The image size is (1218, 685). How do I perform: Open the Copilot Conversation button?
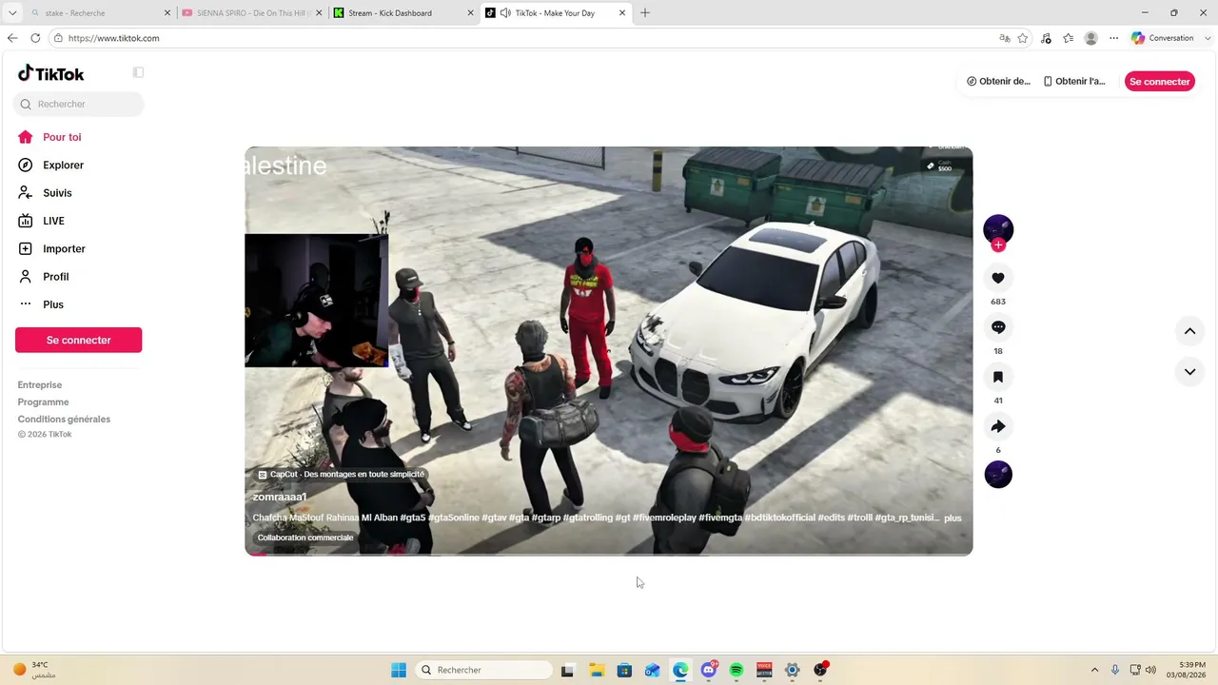(1163, 38)
